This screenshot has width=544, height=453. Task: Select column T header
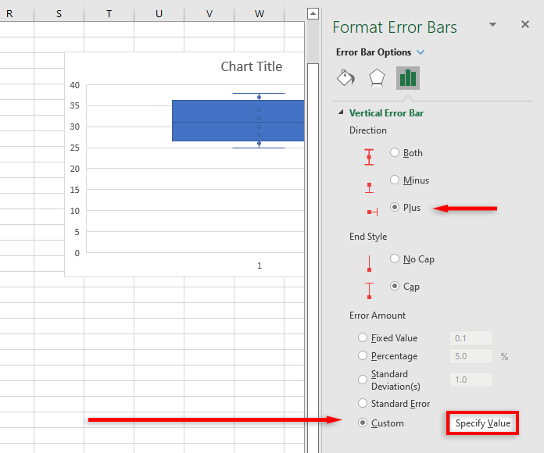point(109,14)
